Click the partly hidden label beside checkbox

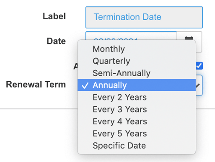[75, 66]
